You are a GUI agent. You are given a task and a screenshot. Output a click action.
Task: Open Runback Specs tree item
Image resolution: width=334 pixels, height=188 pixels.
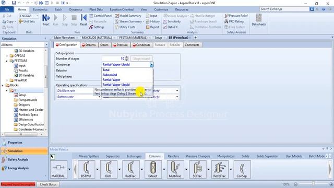pos(28,114)
